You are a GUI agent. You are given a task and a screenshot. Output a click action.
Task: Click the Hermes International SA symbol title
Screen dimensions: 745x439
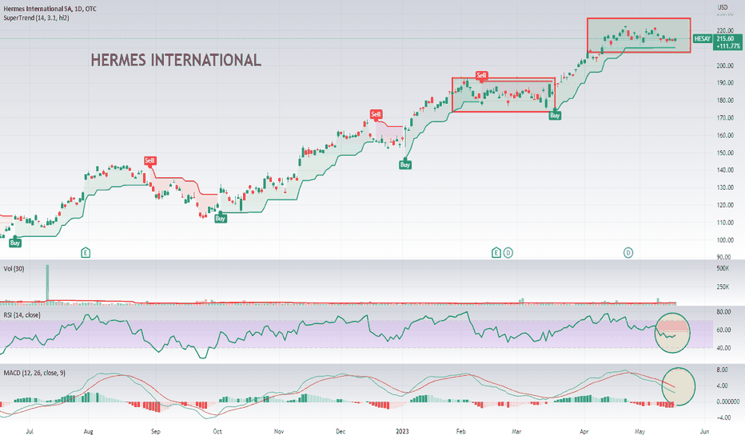pyautogui.click(x=50, y=9)
